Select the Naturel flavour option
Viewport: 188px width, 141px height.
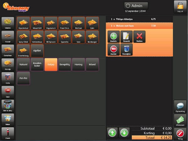tap(24, 65)
